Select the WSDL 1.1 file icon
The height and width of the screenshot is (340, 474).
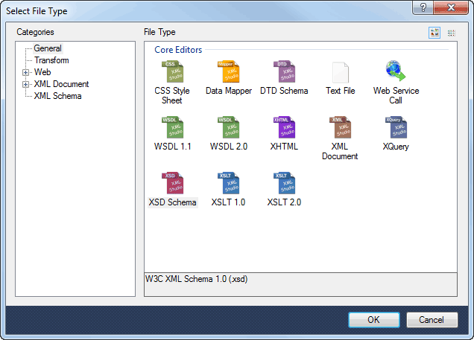click(x=172, y=127)
